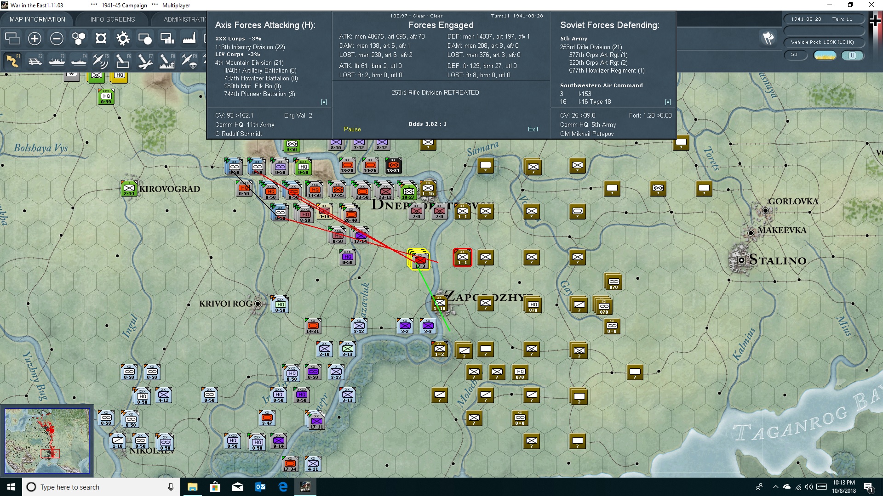Image resolution: width=883 pixels, height=496 pixels.
Task: Select Rail Move mode (F2)
Action: coord(34,61)
